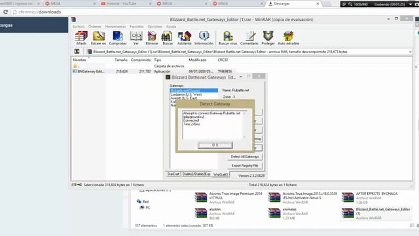Show archive Información icon
Image resolution: width=419 pixels, height=236 pixels.
click(204, 38)
